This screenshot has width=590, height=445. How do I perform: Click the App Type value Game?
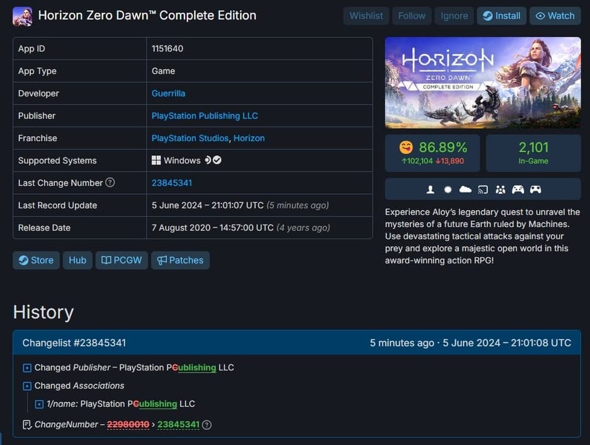point(163,71)
